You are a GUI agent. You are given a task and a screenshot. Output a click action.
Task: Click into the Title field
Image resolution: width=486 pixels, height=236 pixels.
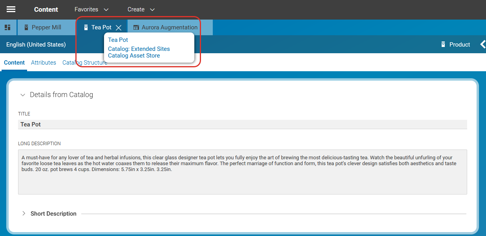pos(242,124)
